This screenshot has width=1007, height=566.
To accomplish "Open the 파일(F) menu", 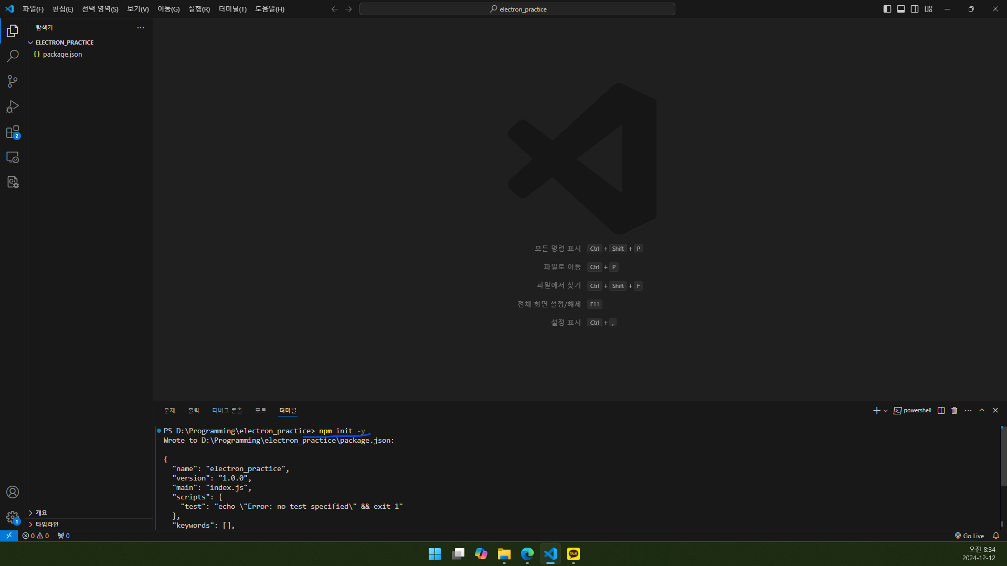I will (33, 9).
